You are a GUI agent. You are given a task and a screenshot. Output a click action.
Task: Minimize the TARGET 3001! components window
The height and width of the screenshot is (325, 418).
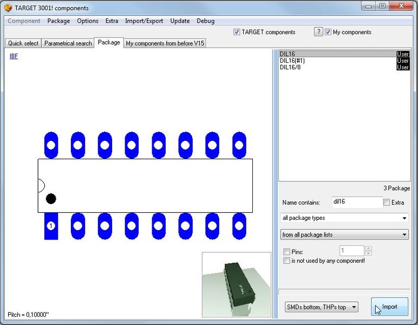368,6
